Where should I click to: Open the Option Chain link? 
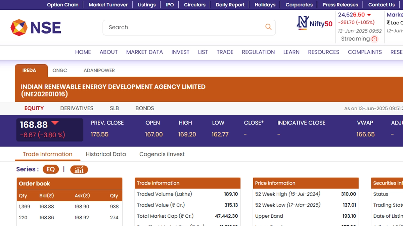[x=62, y=5]
